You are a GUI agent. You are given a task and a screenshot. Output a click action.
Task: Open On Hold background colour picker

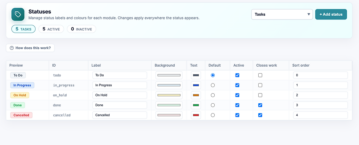[x=169, y=95]
